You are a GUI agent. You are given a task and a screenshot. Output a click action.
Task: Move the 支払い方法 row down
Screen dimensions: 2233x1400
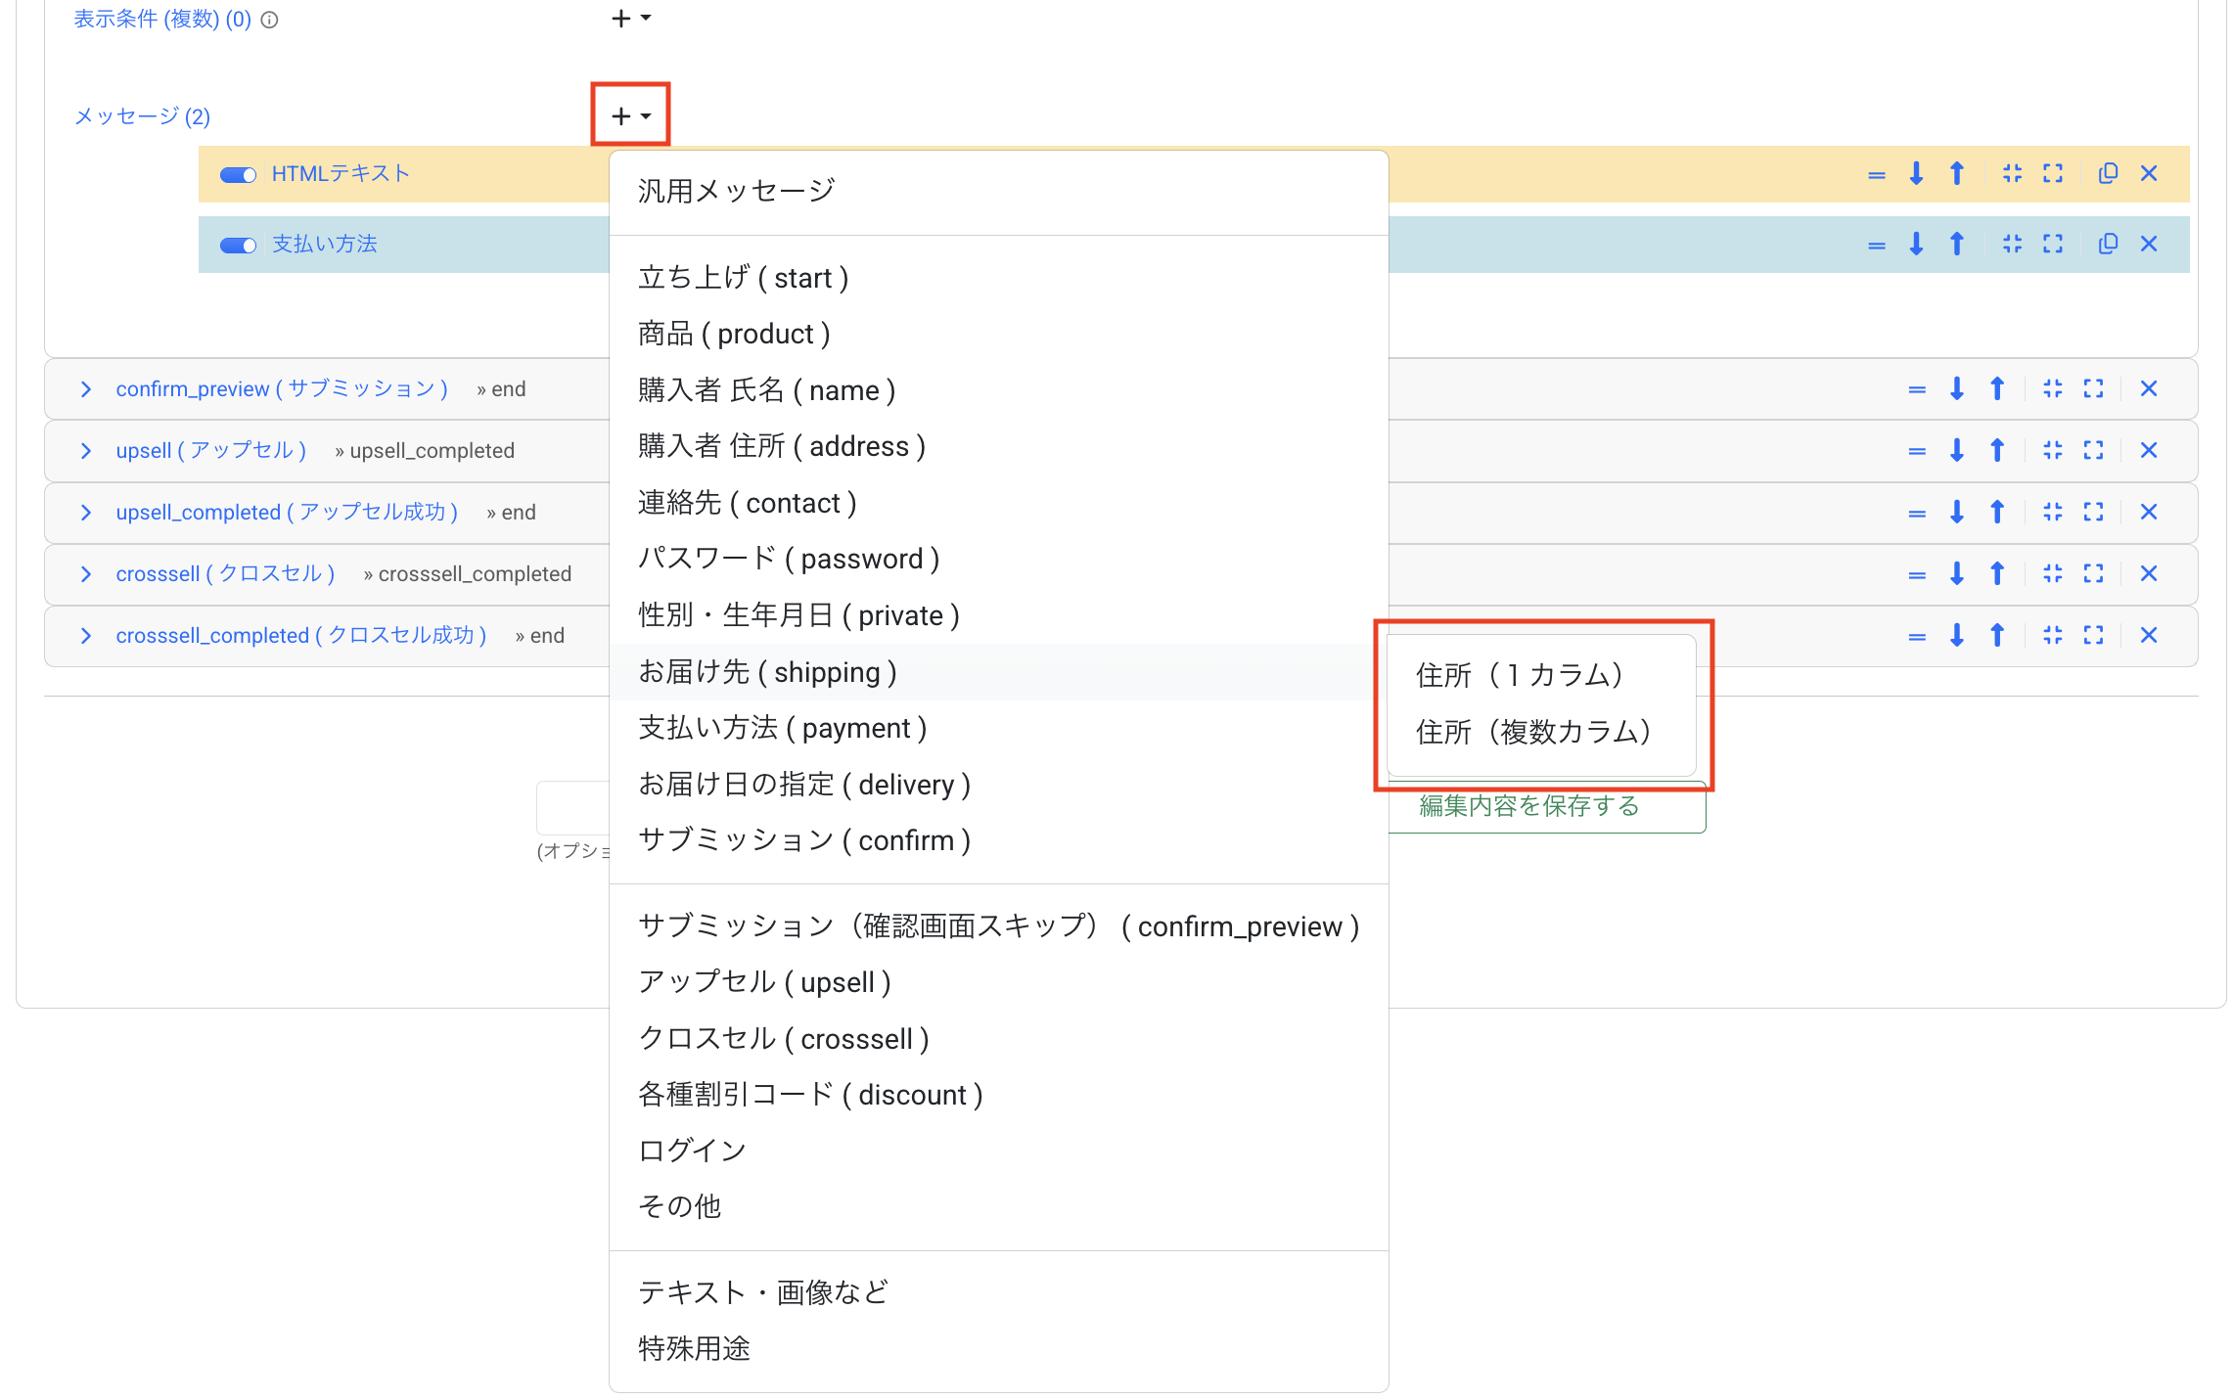point(1916,244)
